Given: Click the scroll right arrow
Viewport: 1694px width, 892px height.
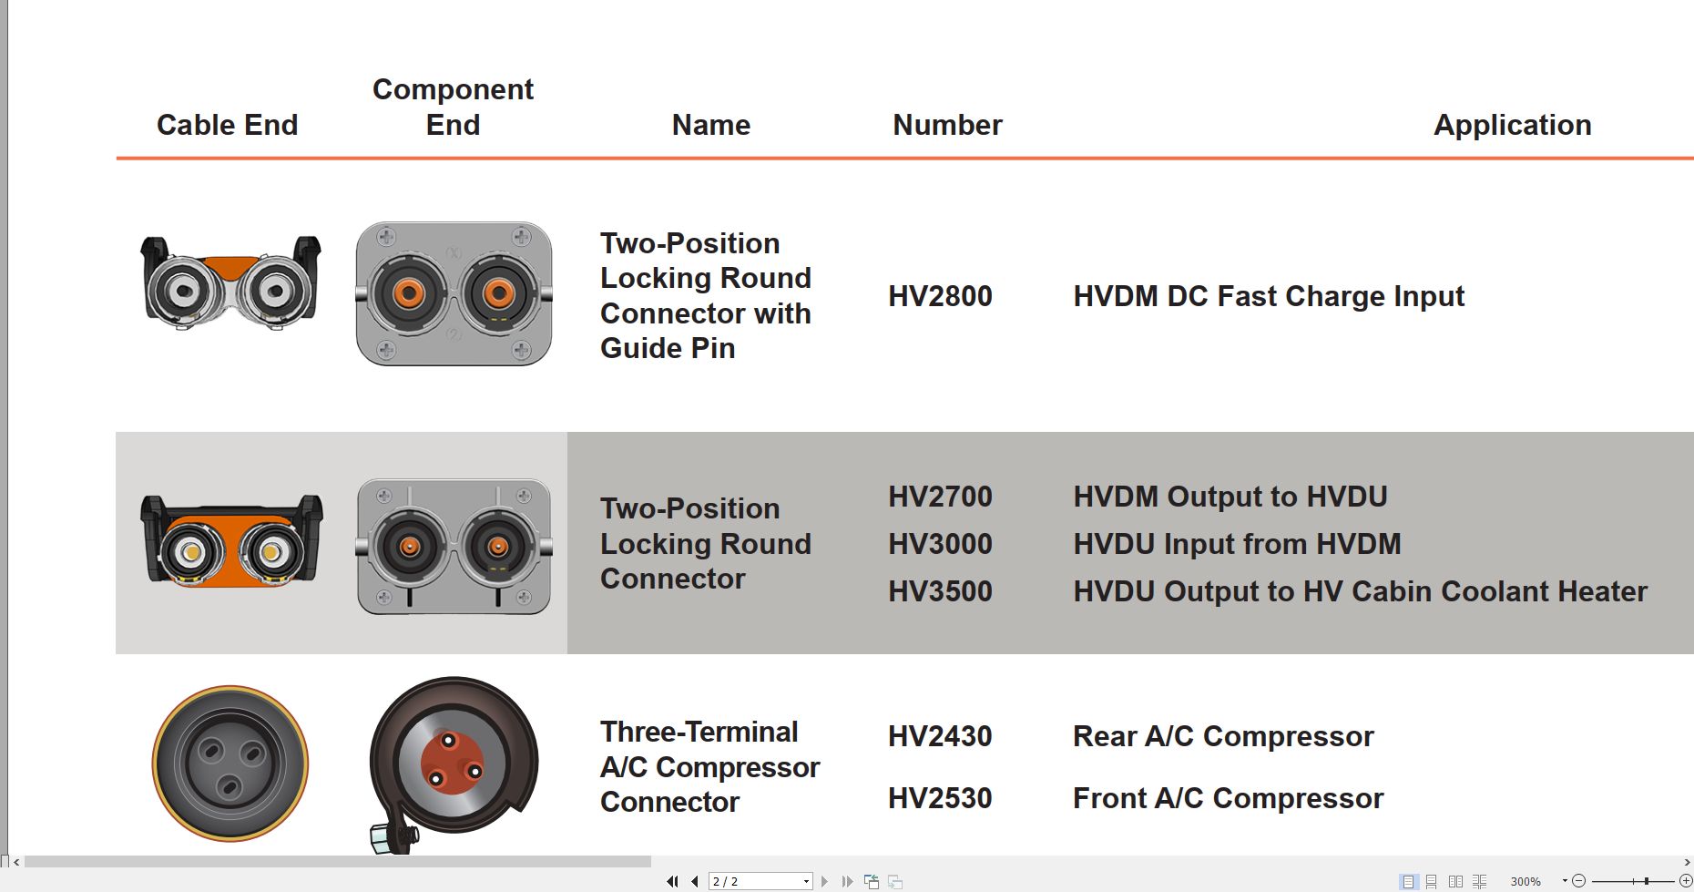Looking at the screenshot, I should [1688, 861].
